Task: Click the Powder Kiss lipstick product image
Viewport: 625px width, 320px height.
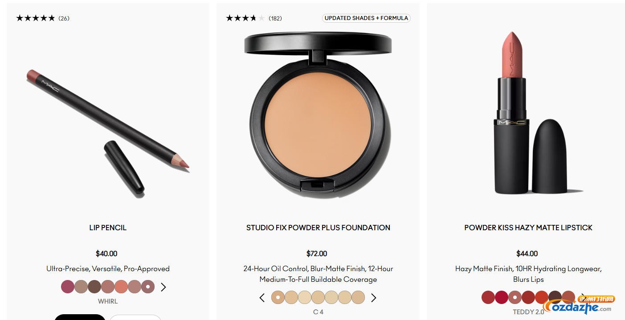Action: (x=529, y=113)
